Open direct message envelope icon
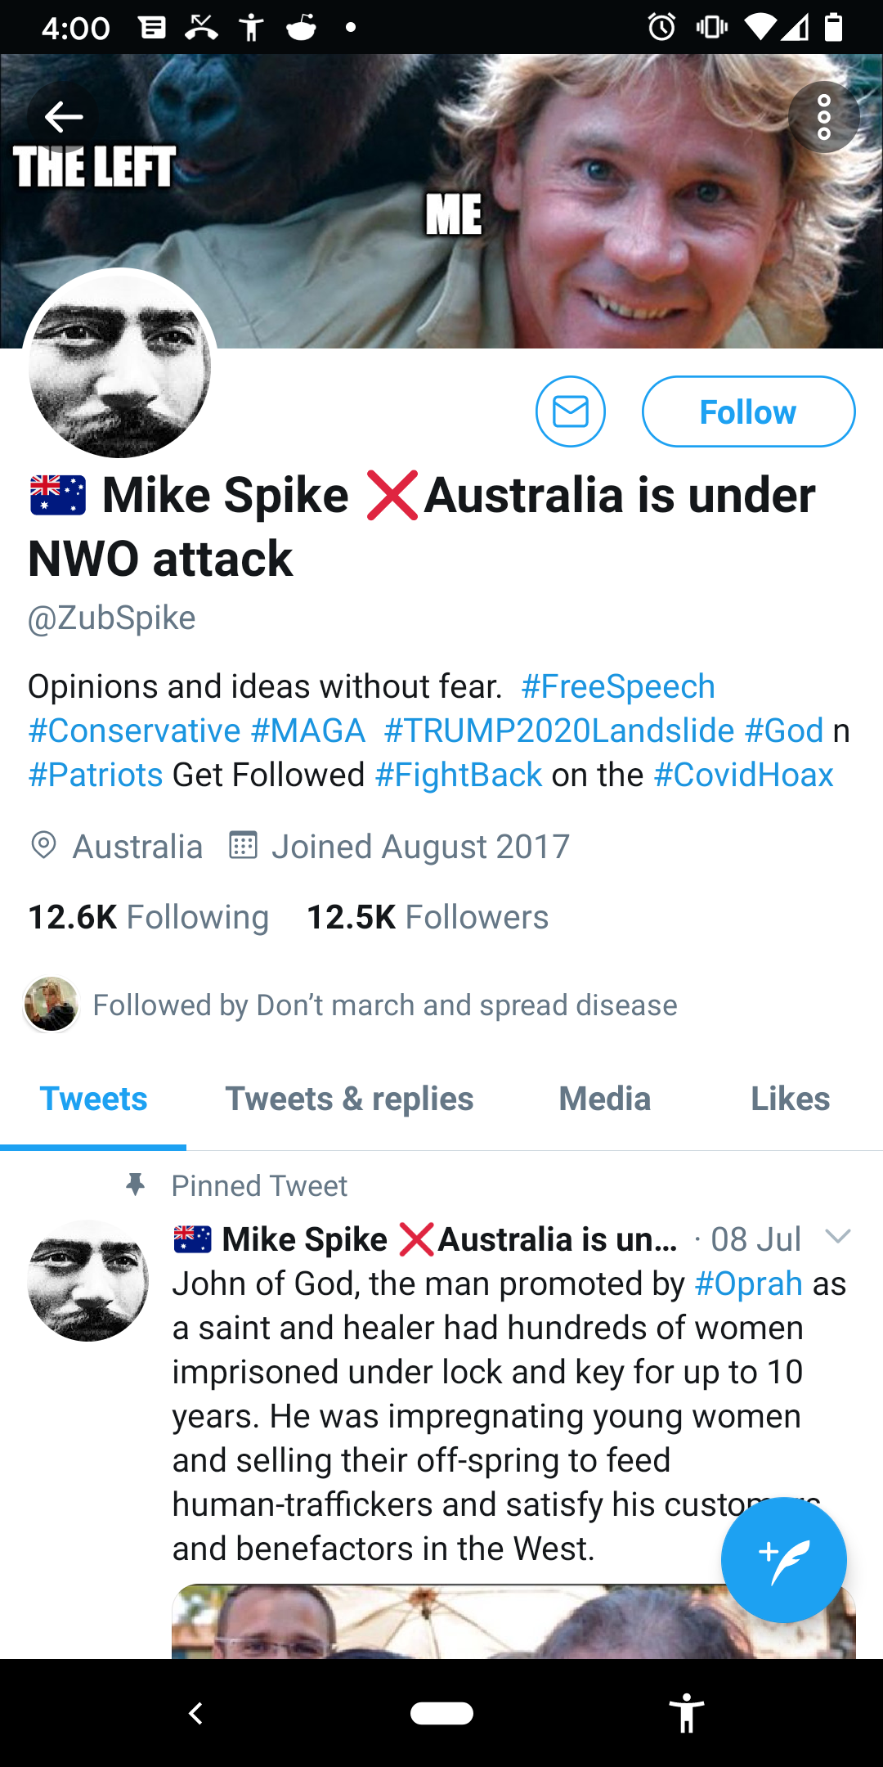Viewport: 883px width, 1767px height. click(571, 411)
